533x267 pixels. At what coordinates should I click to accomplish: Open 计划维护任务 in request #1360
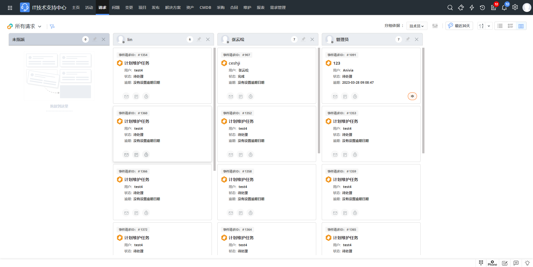[x=137, y=121]
